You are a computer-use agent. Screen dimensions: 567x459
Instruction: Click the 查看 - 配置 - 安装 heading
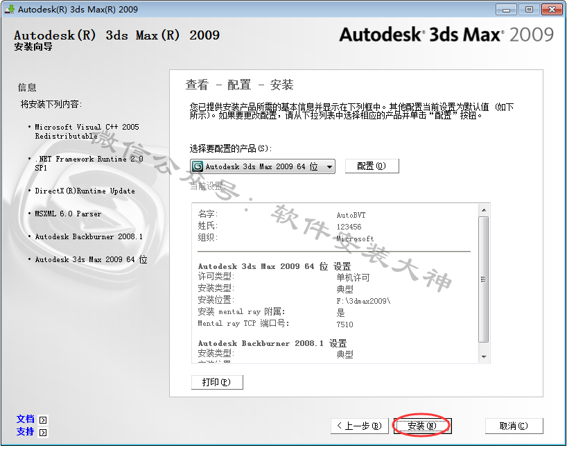coord(239,85)
